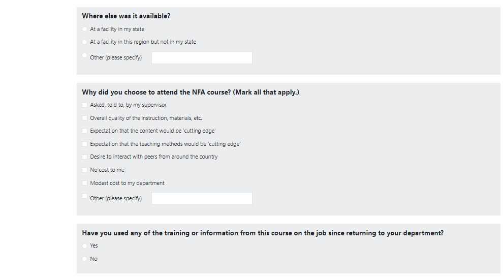Click the 'No cost to me' label text
Image resolution: width=503 pixels, height=277 pixels.
107,170
